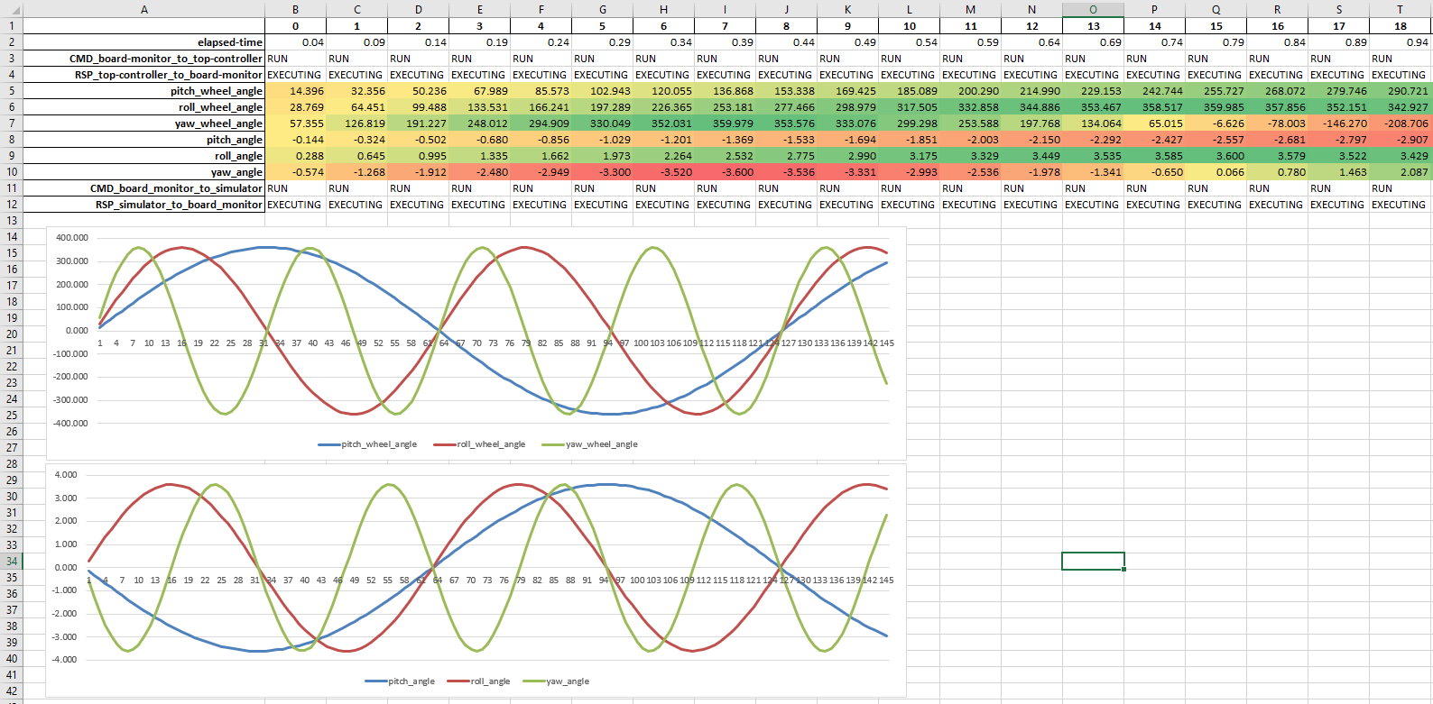Click the pitch_wheel_angle cell showing 14.396
1433x704 pixels.
(x=296, y=91)
